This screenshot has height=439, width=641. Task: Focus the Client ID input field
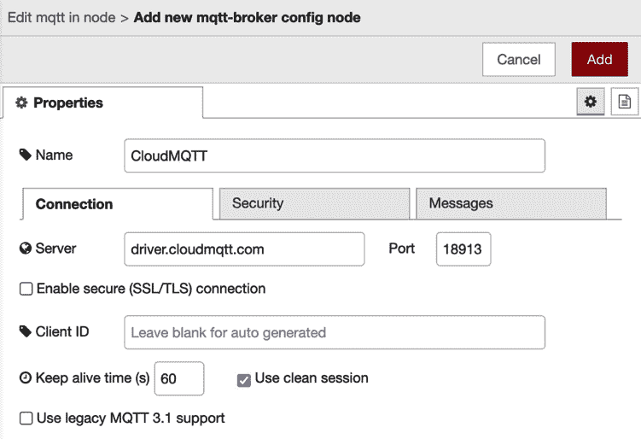click(x=335, y=332)
